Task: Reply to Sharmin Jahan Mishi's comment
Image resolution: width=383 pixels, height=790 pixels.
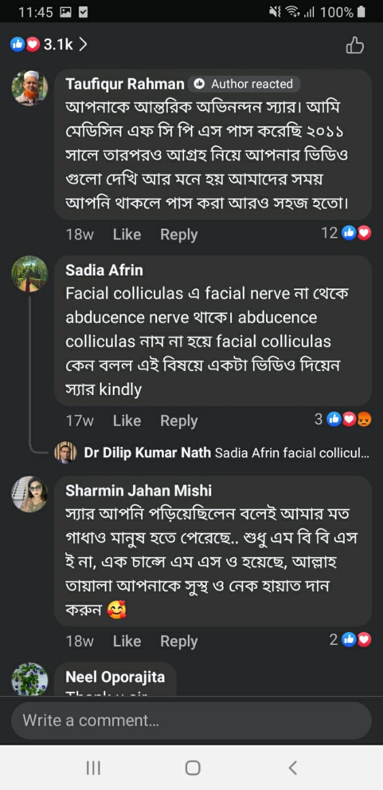Action: [x=179, y=641]
